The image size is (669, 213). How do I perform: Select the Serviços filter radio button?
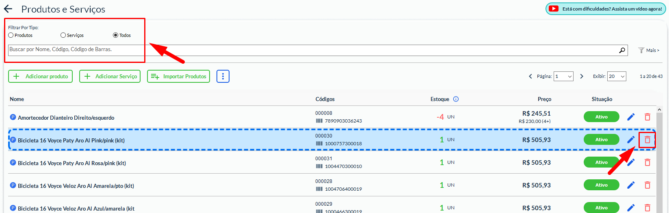63,35
